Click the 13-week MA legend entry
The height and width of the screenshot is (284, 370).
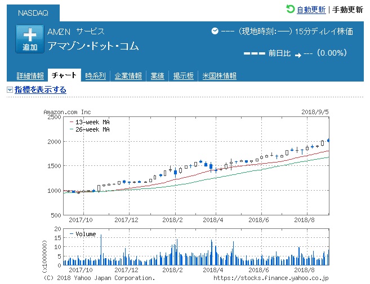90,122
